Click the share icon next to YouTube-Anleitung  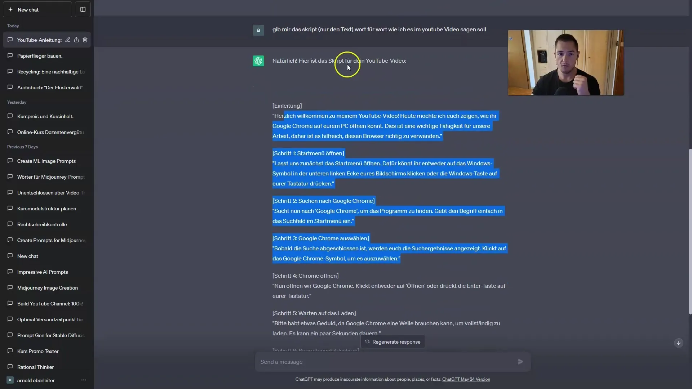pos(76,39)
